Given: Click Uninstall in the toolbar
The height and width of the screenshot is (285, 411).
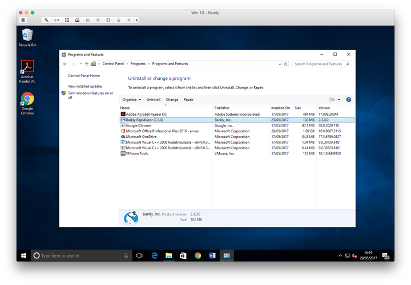Looking at the screenshot, I should (x=154, y=100).
